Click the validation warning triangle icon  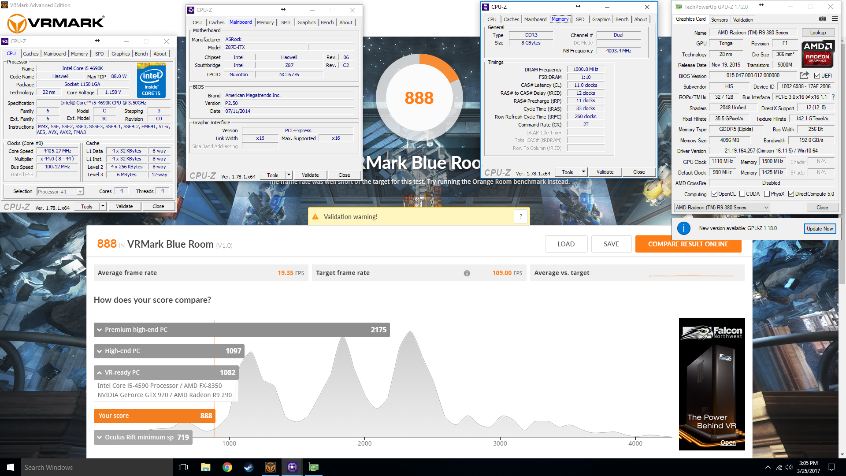[x=315, y=217]
